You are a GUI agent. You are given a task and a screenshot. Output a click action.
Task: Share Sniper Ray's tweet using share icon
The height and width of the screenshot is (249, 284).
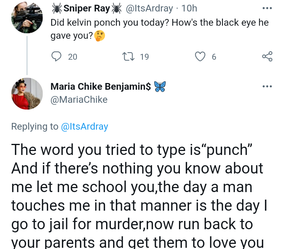pos(267,57)
